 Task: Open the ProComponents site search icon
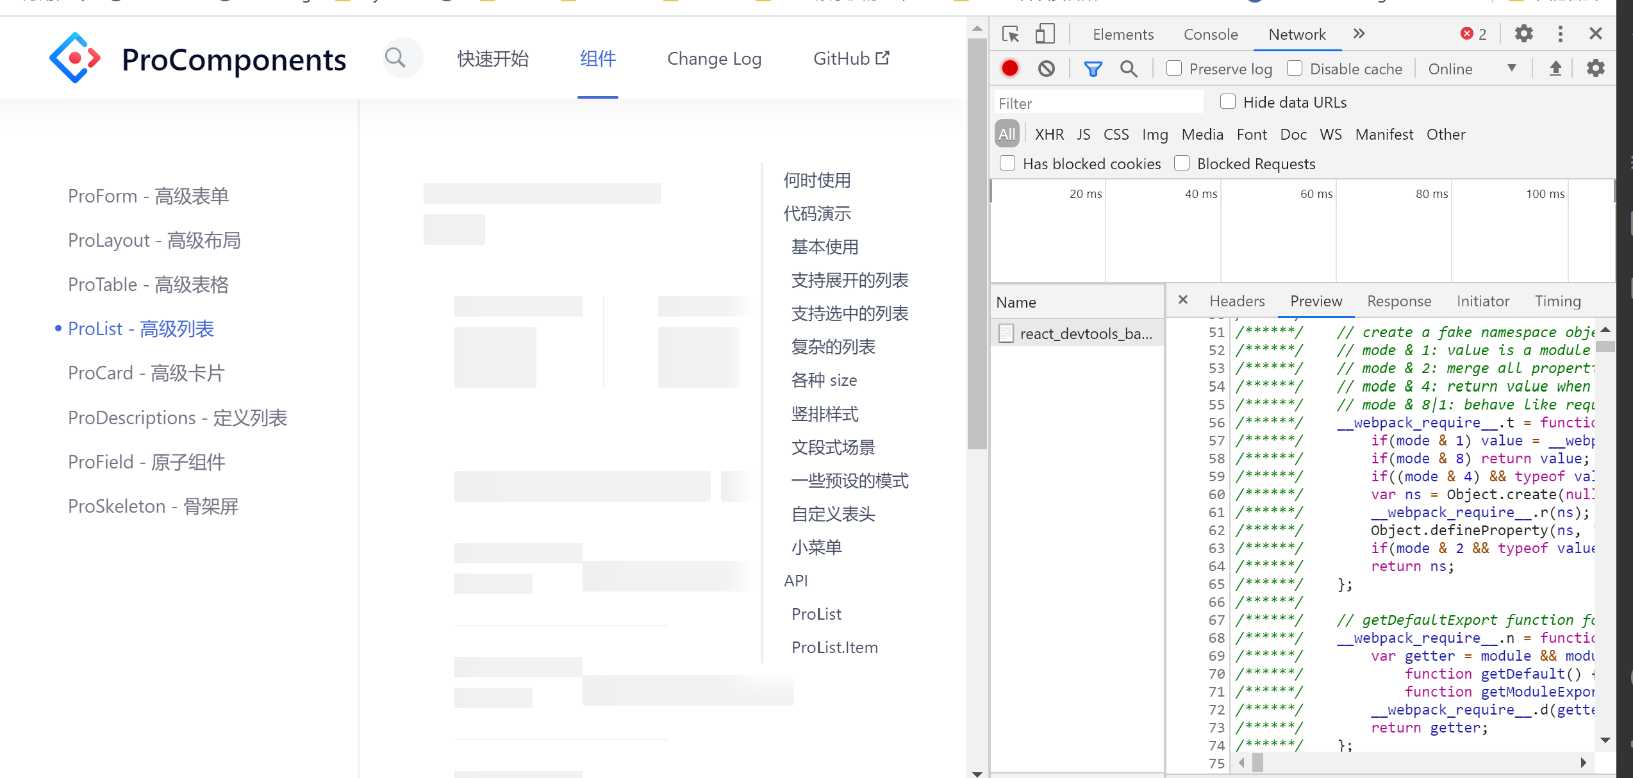[x=395, y=58]
